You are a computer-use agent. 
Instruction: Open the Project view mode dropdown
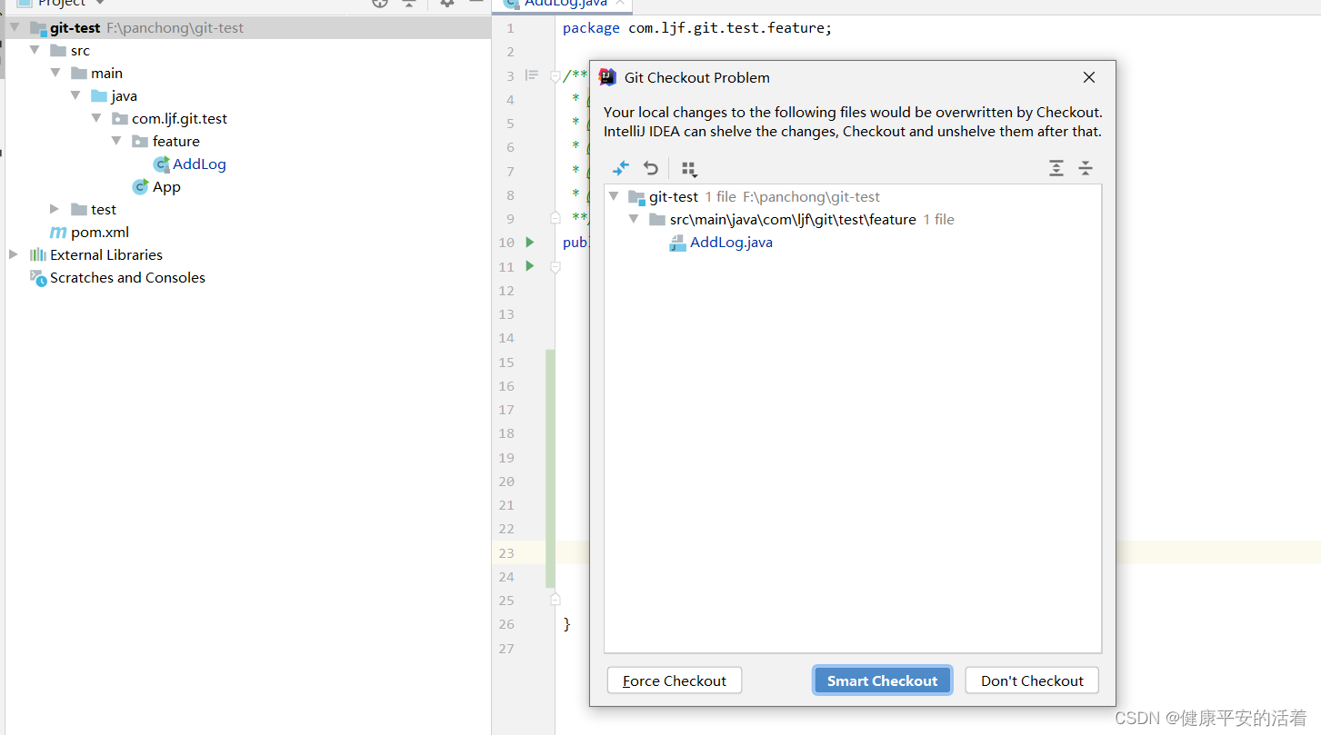click(99, 4)
